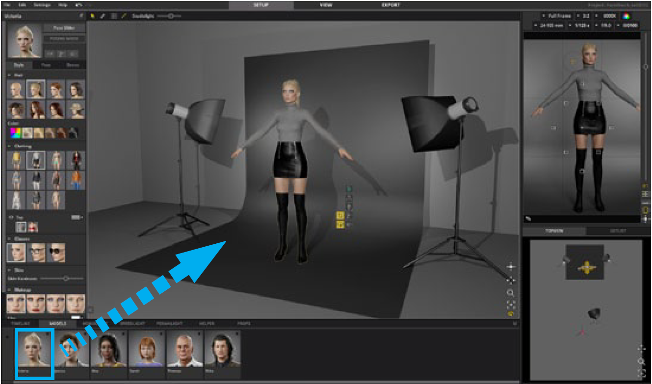
Task: Select the red lips makeup thumbnail
Action: coord(36,304)
